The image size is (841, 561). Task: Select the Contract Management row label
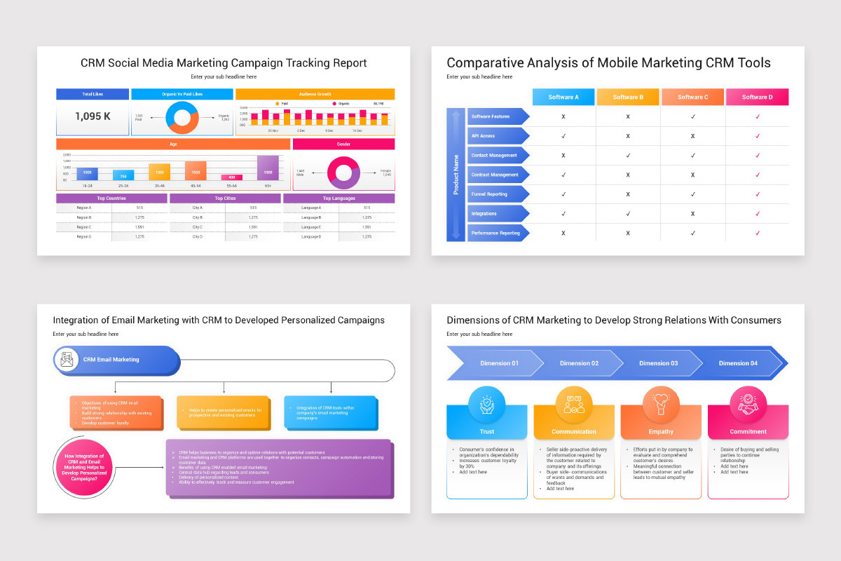tap(498, 175)
